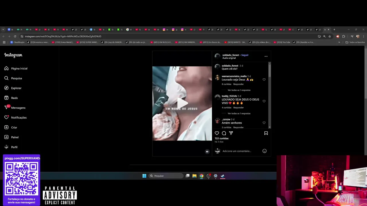The height and width of the screenshot is (206, 367).
Task: Expand replies under toddy_1533rb's comment
Action: pyautogui.click(x=239, y=113)
